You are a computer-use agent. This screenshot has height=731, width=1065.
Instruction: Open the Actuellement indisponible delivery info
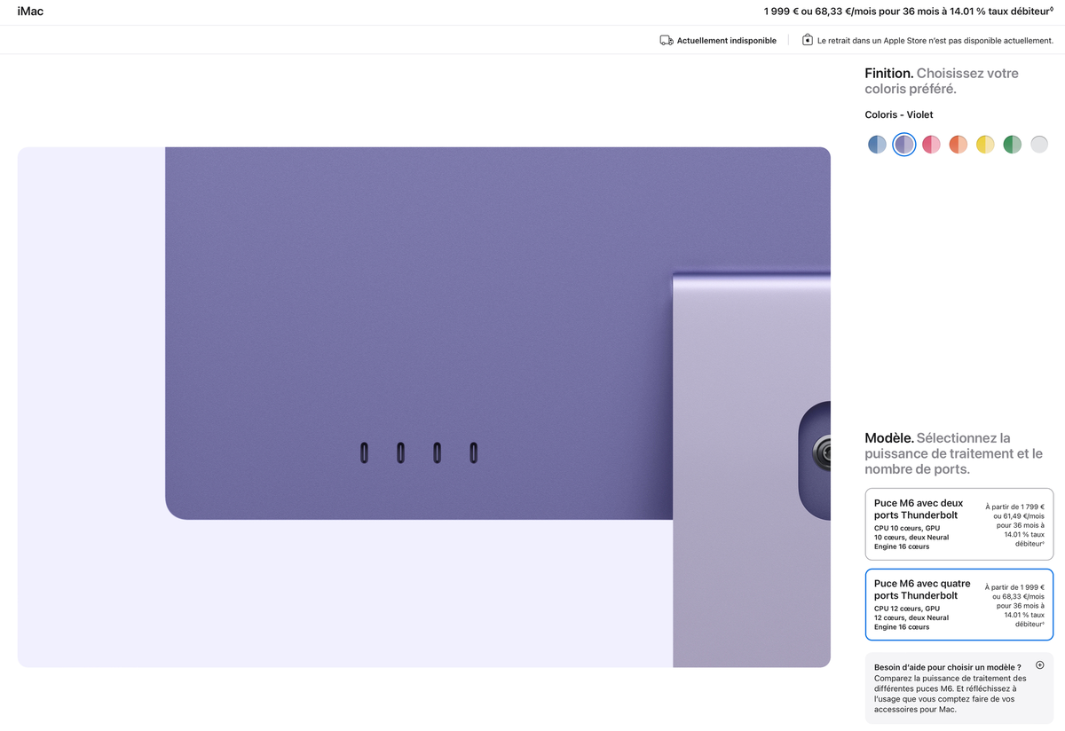(x=727, y=41)
